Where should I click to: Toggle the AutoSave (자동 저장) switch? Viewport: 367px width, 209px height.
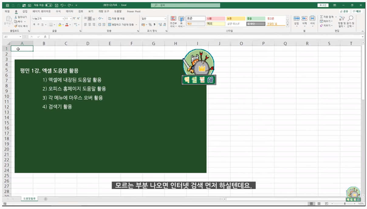[x=49, y=5]
